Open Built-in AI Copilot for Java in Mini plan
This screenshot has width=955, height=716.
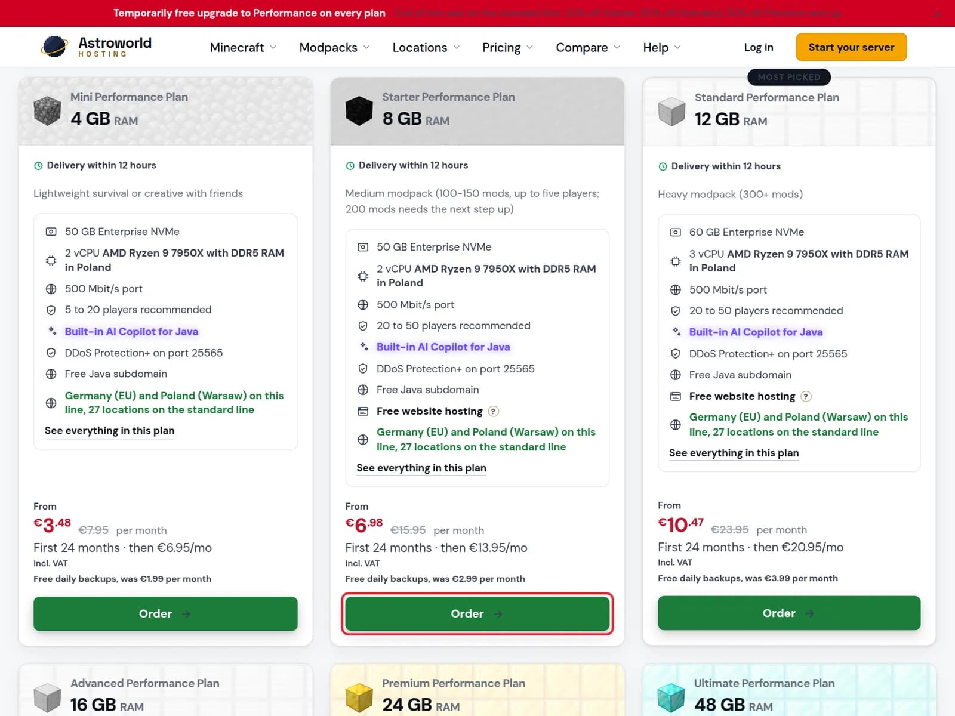click(x=131, y=332)
